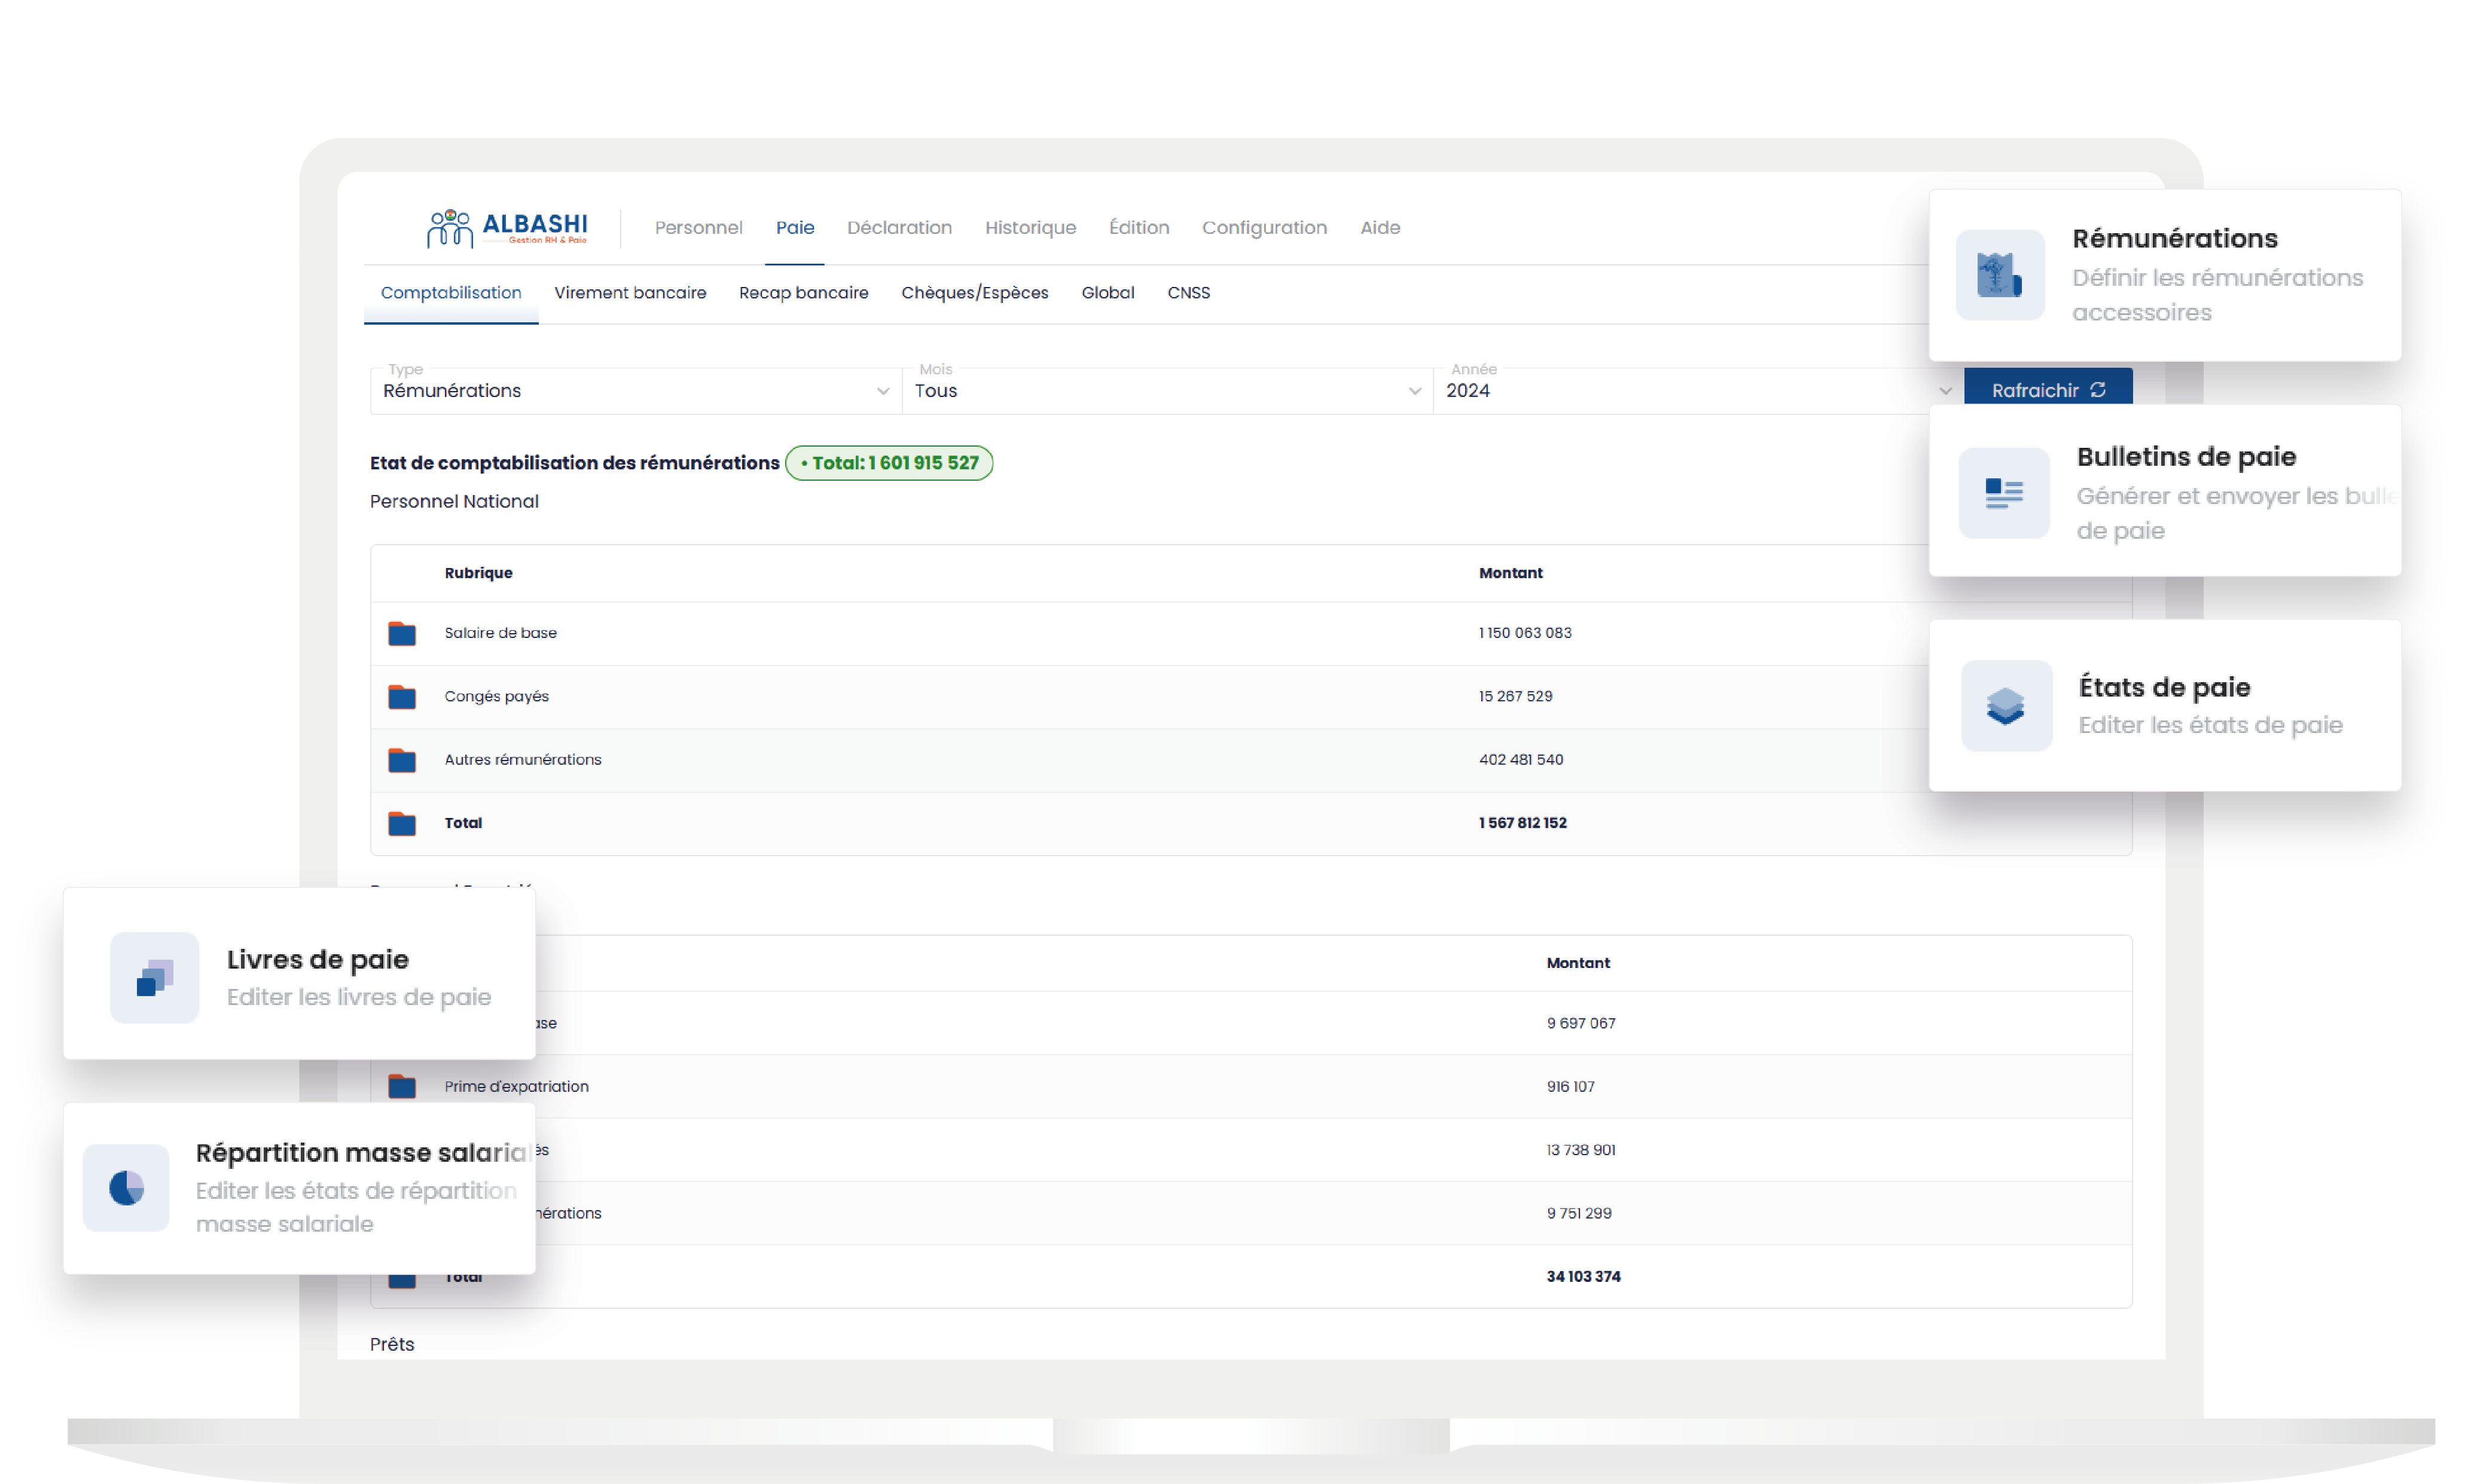Viewport: 2465px width, 1484px height.
Task: Expand the Type dropdown showing Rémunérations
Action: (x=635, y=391)
